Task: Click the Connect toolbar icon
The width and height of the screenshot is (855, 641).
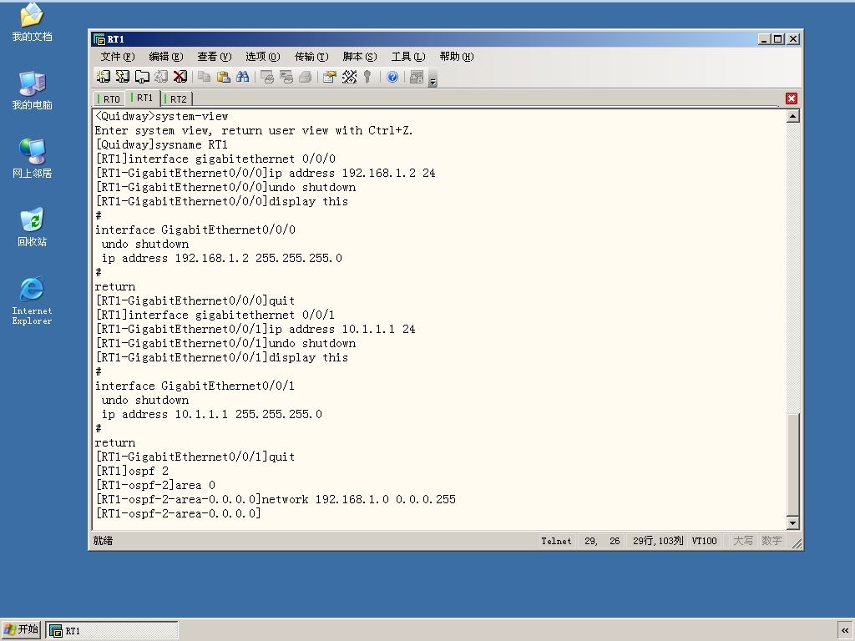Action: [x=103, y=77]
